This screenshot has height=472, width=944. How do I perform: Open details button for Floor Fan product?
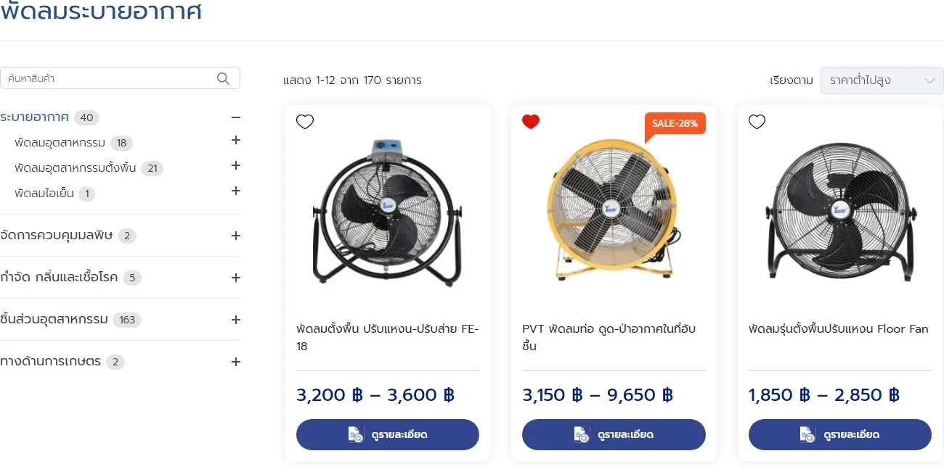[x=839, y=434]
